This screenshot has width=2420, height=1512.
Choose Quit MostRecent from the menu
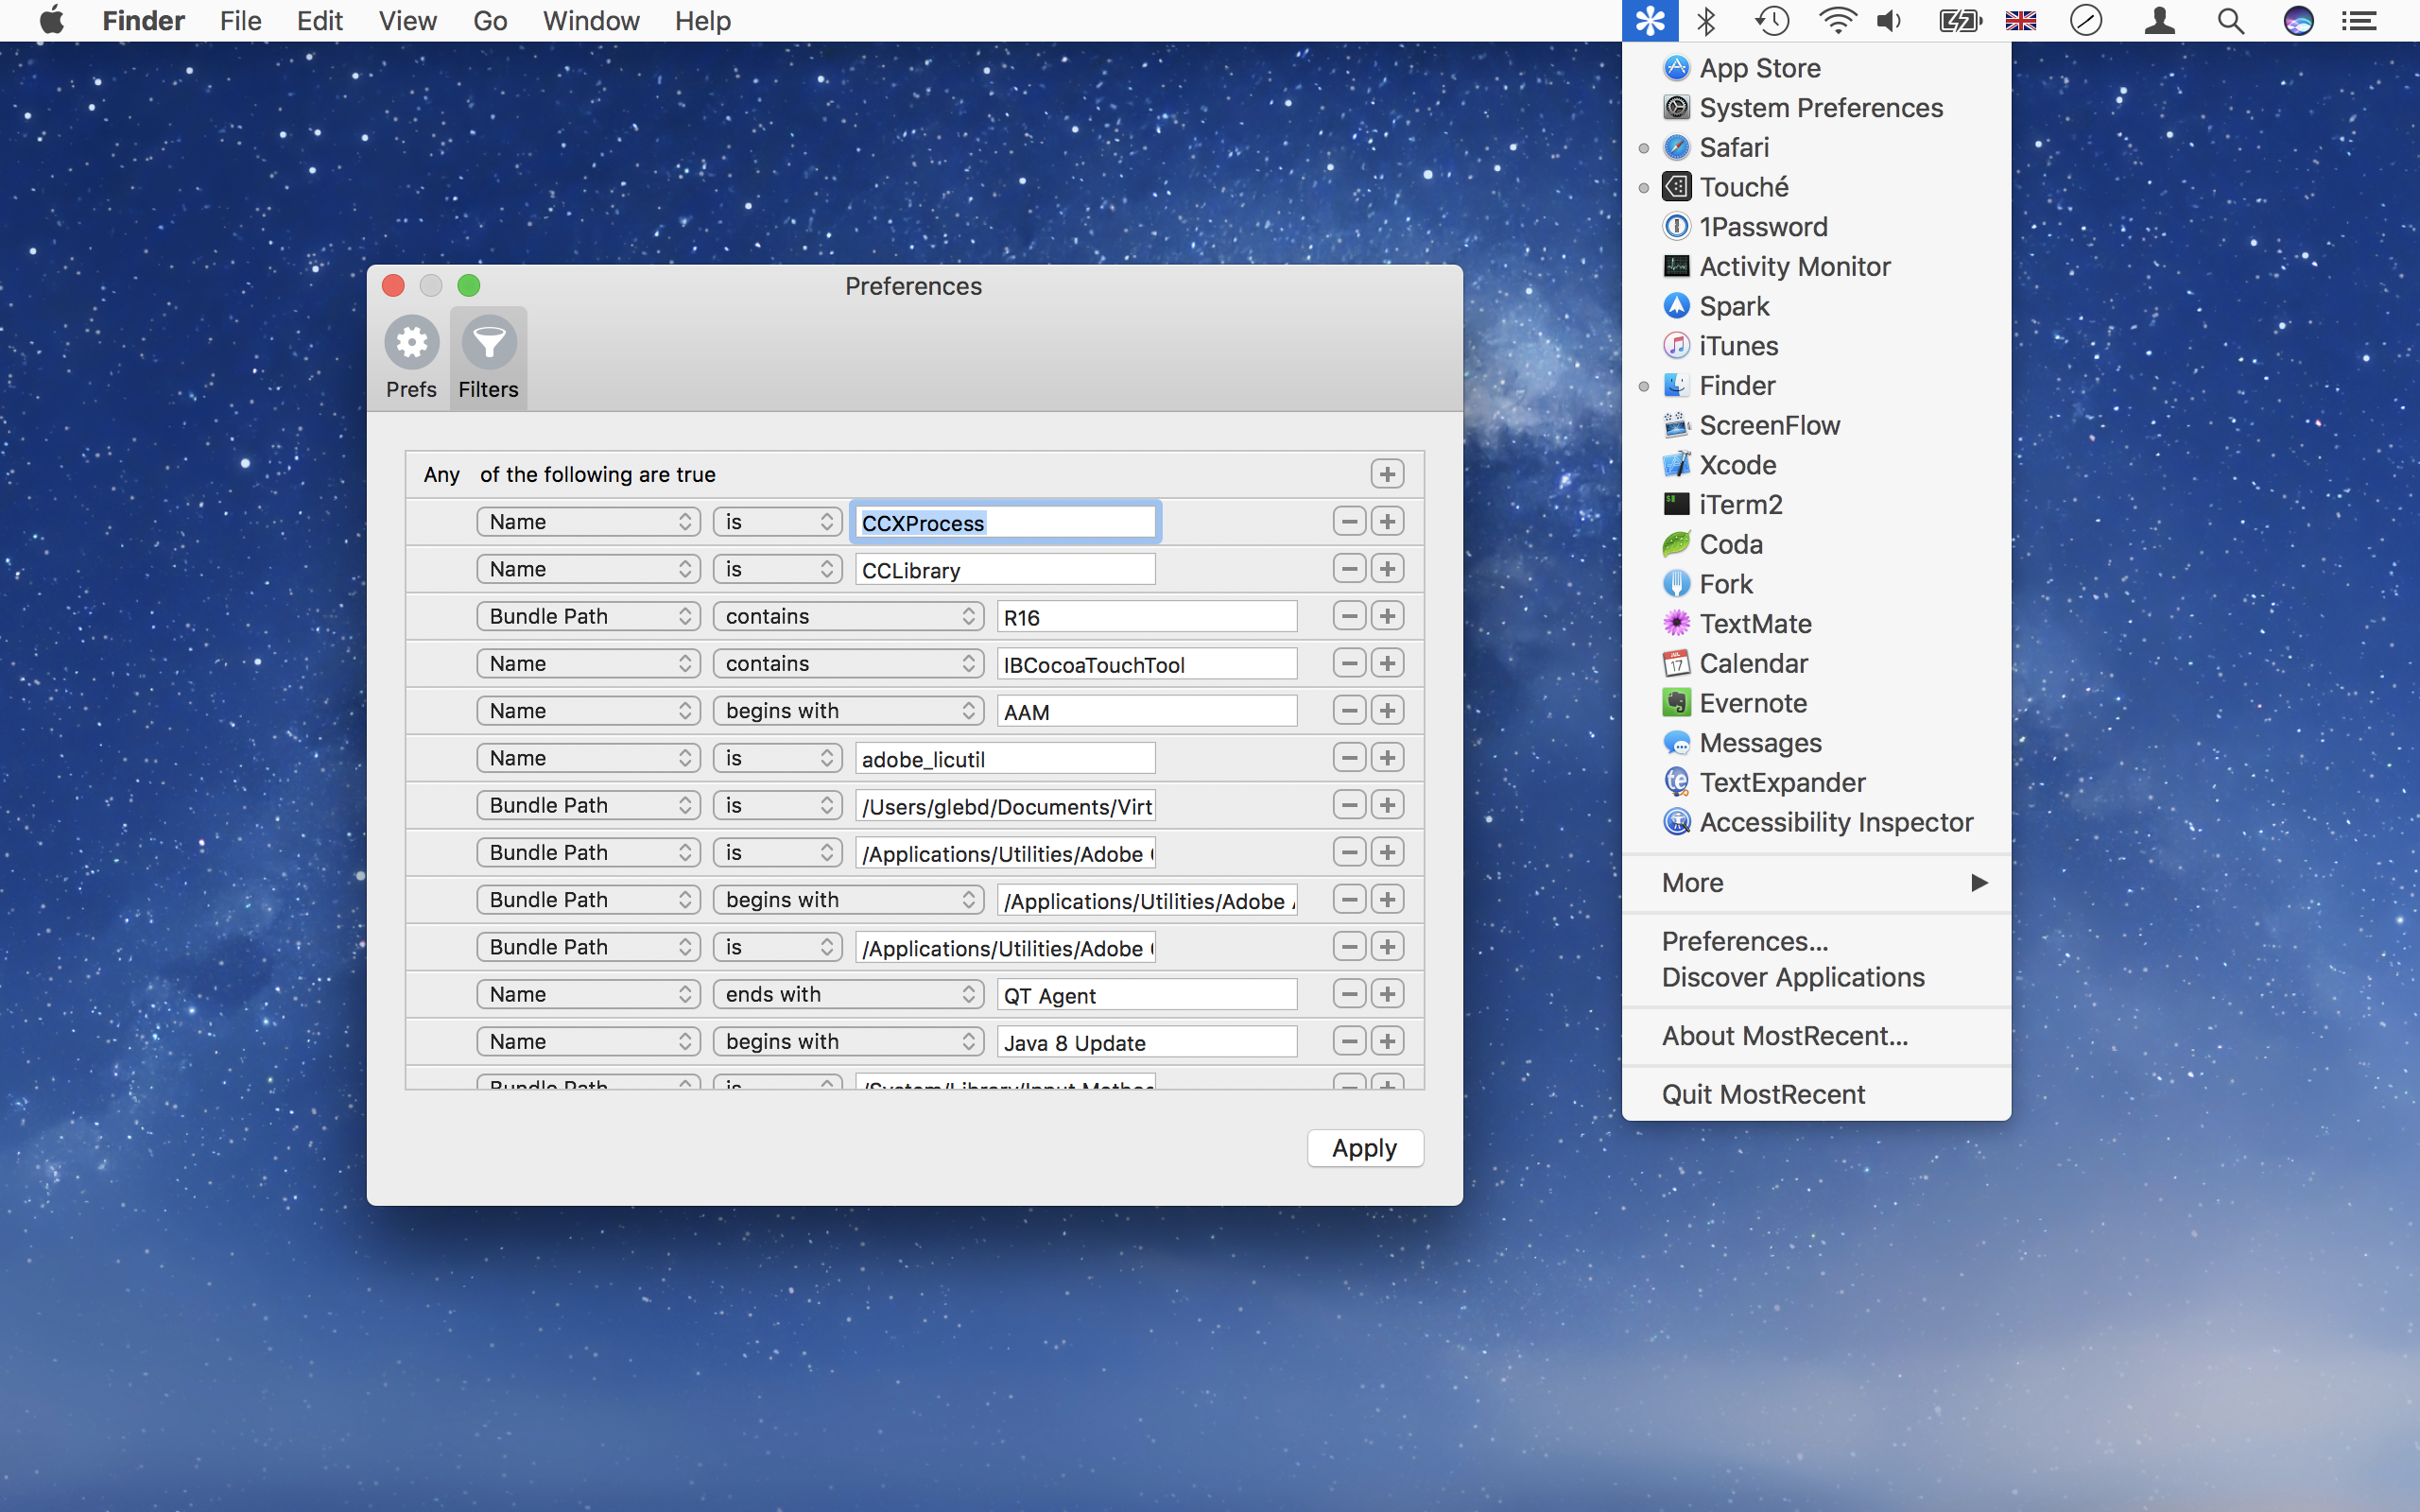coord(1763,1094)
